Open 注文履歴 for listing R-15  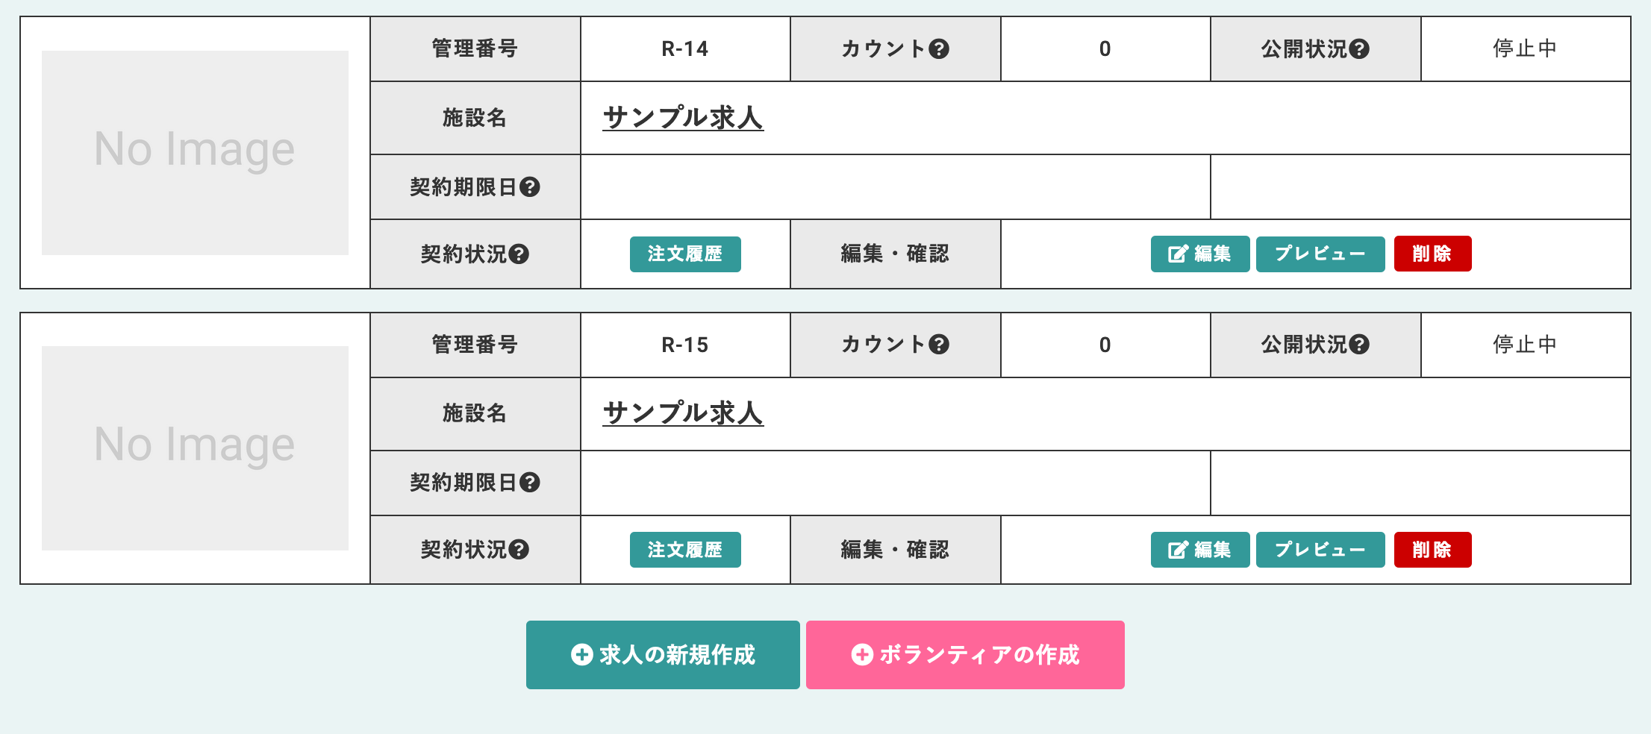coord(684,550)
